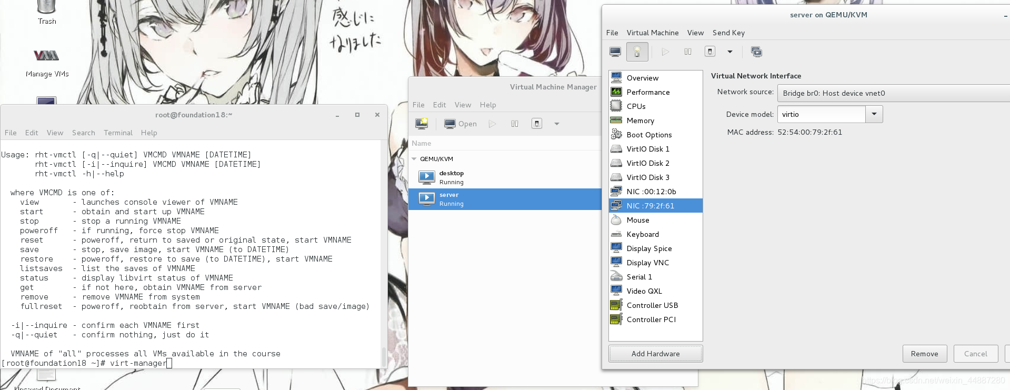Click the Shut down icon in server window
Viewport: 1010px width, 390px height.
click(x=710, y=52)
